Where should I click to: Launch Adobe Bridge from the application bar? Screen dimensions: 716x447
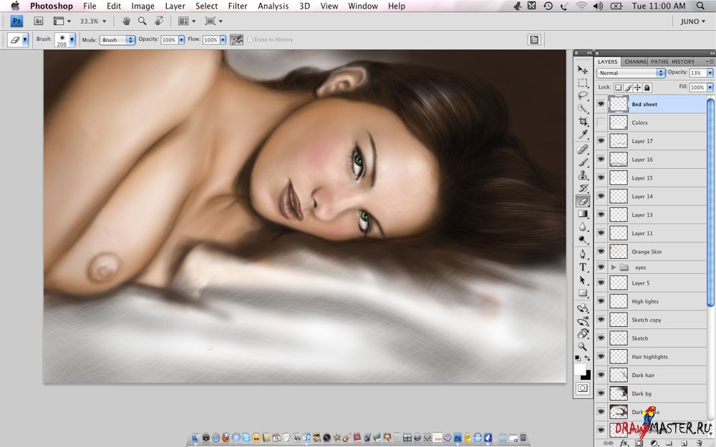coord(39,21)
